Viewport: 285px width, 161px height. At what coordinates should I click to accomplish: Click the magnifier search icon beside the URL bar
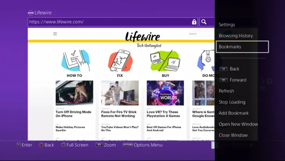pyautogui.click(x=204, y=22)
